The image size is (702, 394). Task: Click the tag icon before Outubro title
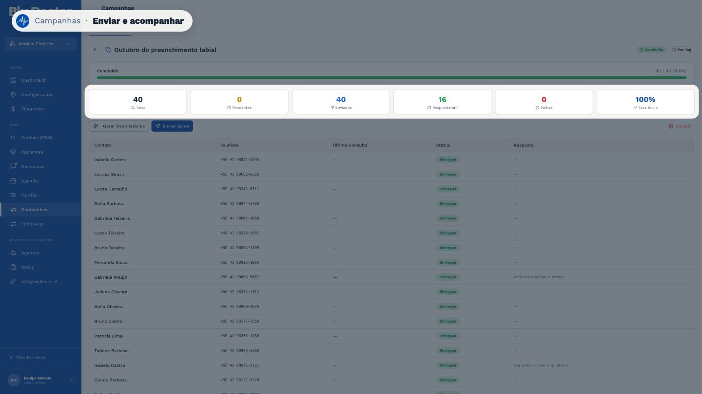pos(108,50)
